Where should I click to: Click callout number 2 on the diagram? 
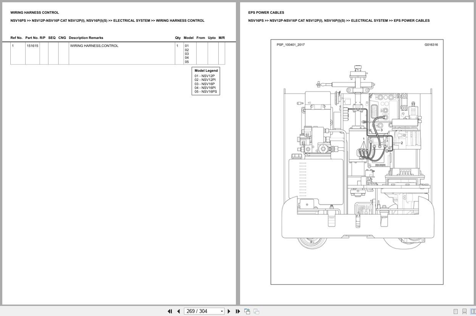pyautogui.click(x=401, y=142)
